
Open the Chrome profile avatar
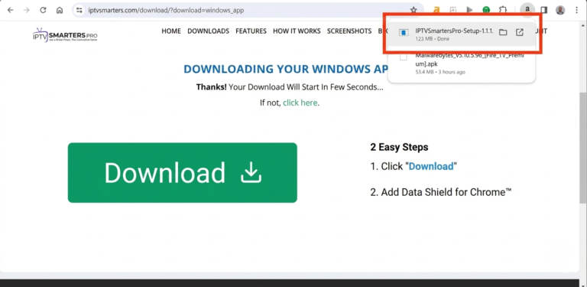(x=560, y=10)
